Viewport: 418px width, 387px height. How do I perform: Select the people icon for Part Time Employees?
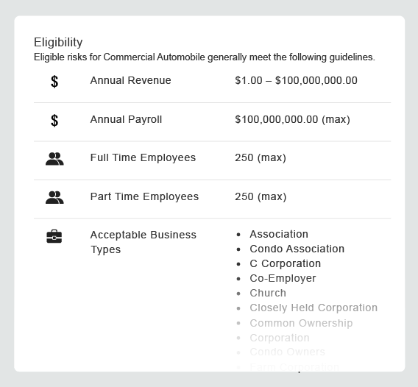(54, 197)
